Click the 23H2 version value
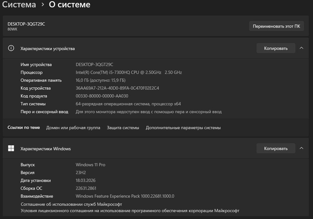 pos(81,172)
